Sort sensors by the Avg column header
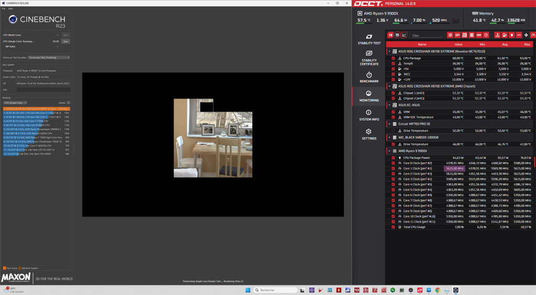Screen dimensions: 536x295 (x=505, y=44)
